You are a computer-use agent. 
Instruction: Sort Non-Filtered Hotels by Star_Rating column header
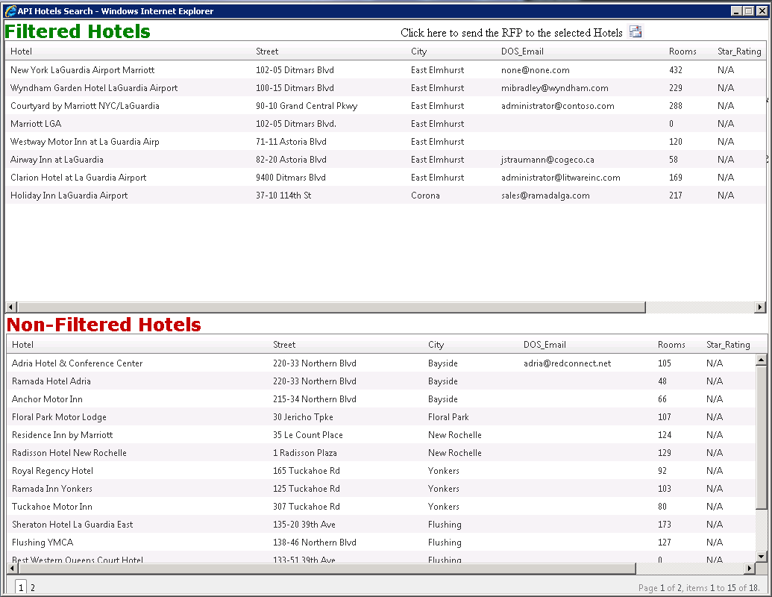click(x=728, y=345)
